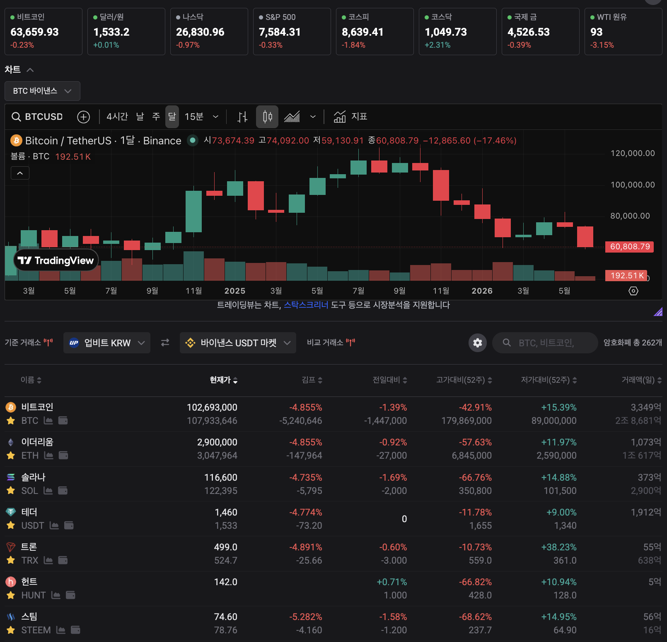The height and width of the screenshot is (642, 667).
Task: Open chart settings hexagon icon on time axis
Action: point(633,291)
